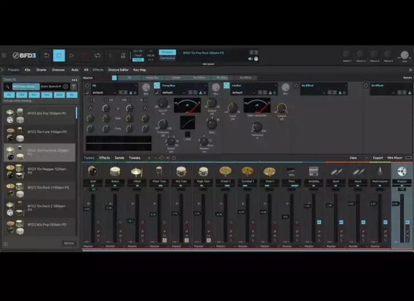This screenshot has width=414, height=301.
Task: Click the Master channel fader
Action: pyautogui.click(x=396, y=204)
